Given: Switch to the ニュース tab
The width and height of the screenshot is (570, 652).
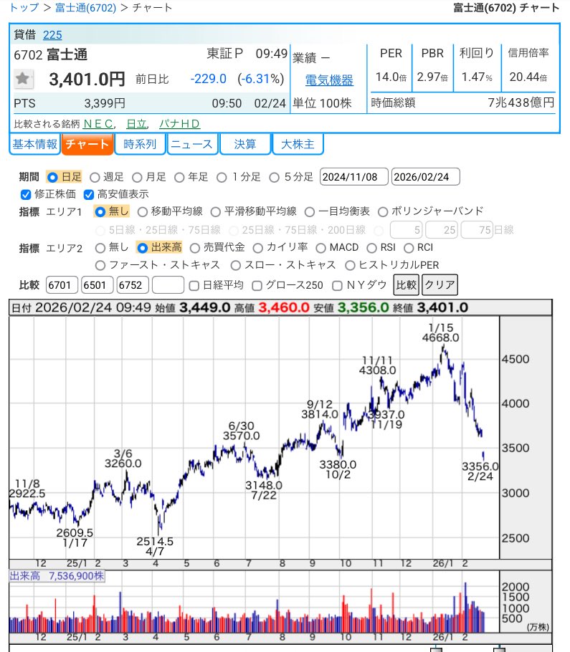Looking at the screenshot, I should point(192,144).
